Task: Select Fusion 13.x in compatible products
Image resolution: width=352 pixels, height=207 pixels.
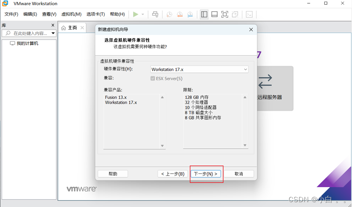Action: pos(116,97)
